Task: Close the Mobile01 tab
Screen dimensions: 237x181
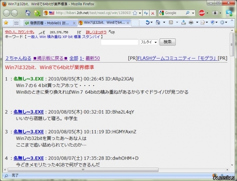Action: tap(74, 23)
